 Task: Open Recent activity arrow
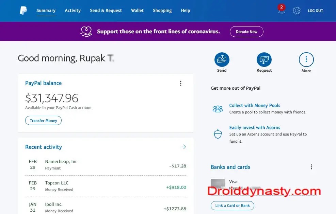[x=183, y=147]
